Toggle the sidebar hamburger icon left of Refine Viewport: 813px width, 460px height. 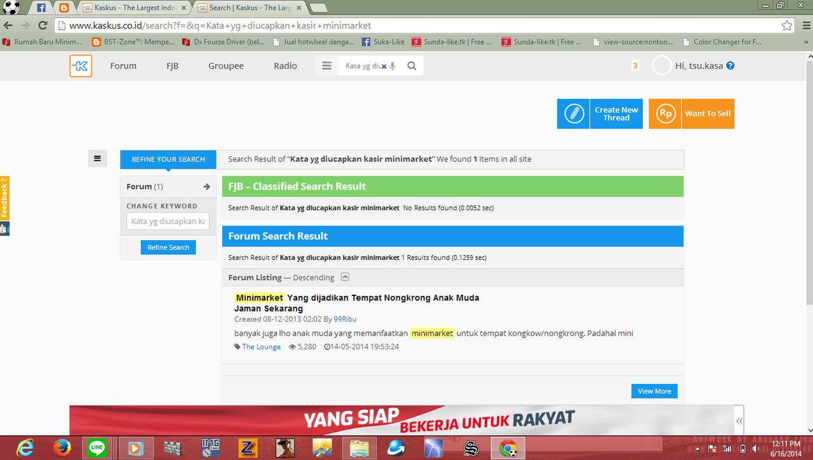point(97,159)
